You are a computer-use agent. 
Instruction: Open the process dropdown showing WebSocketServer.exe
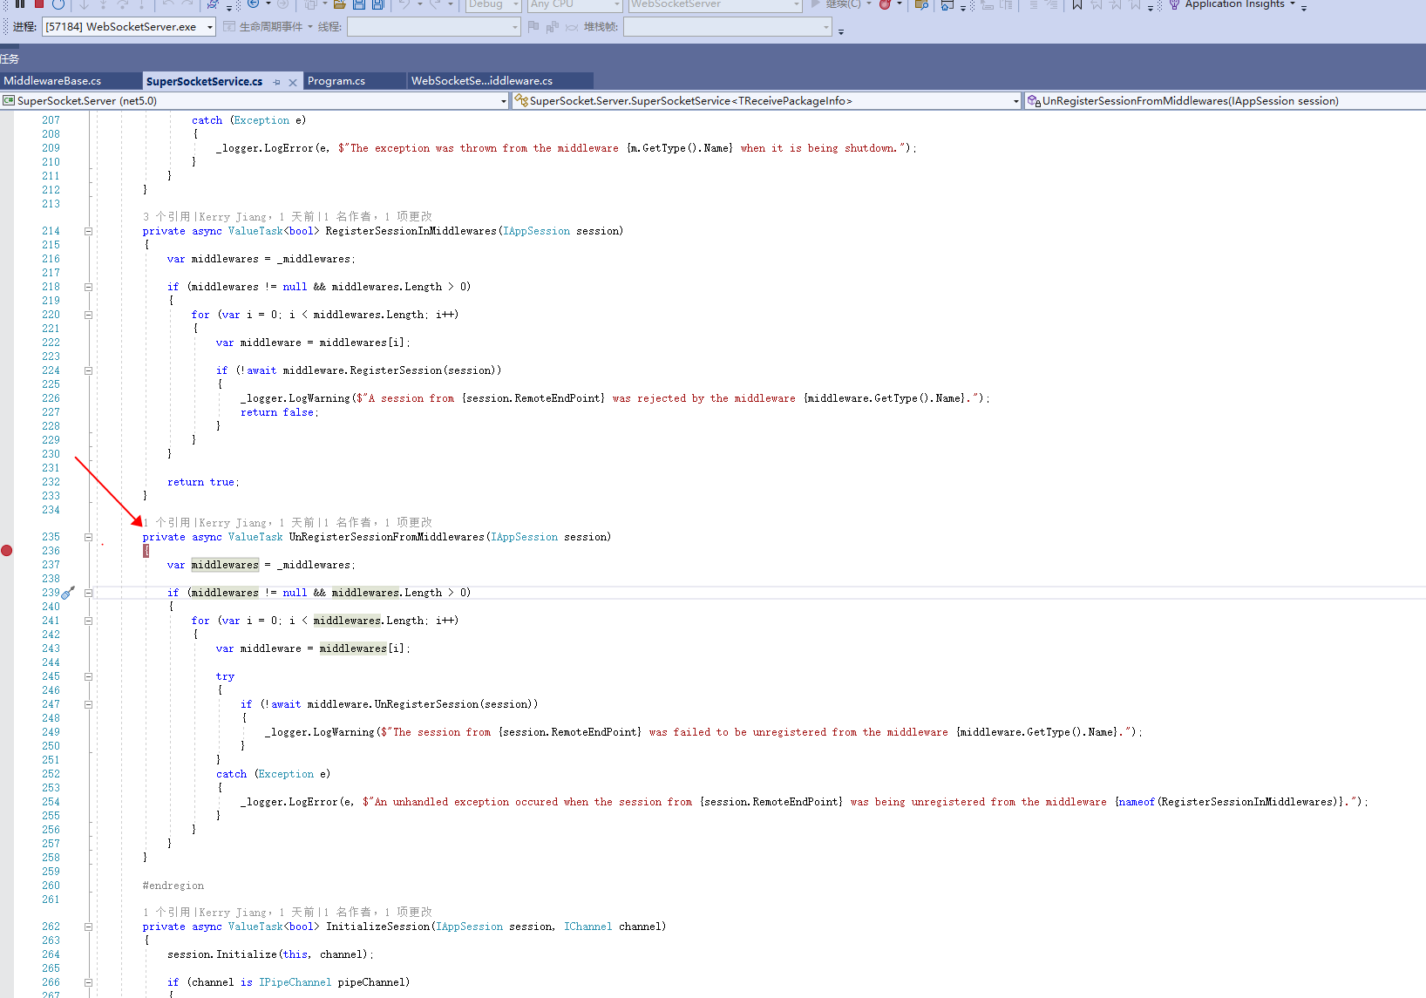click(129, 27)
